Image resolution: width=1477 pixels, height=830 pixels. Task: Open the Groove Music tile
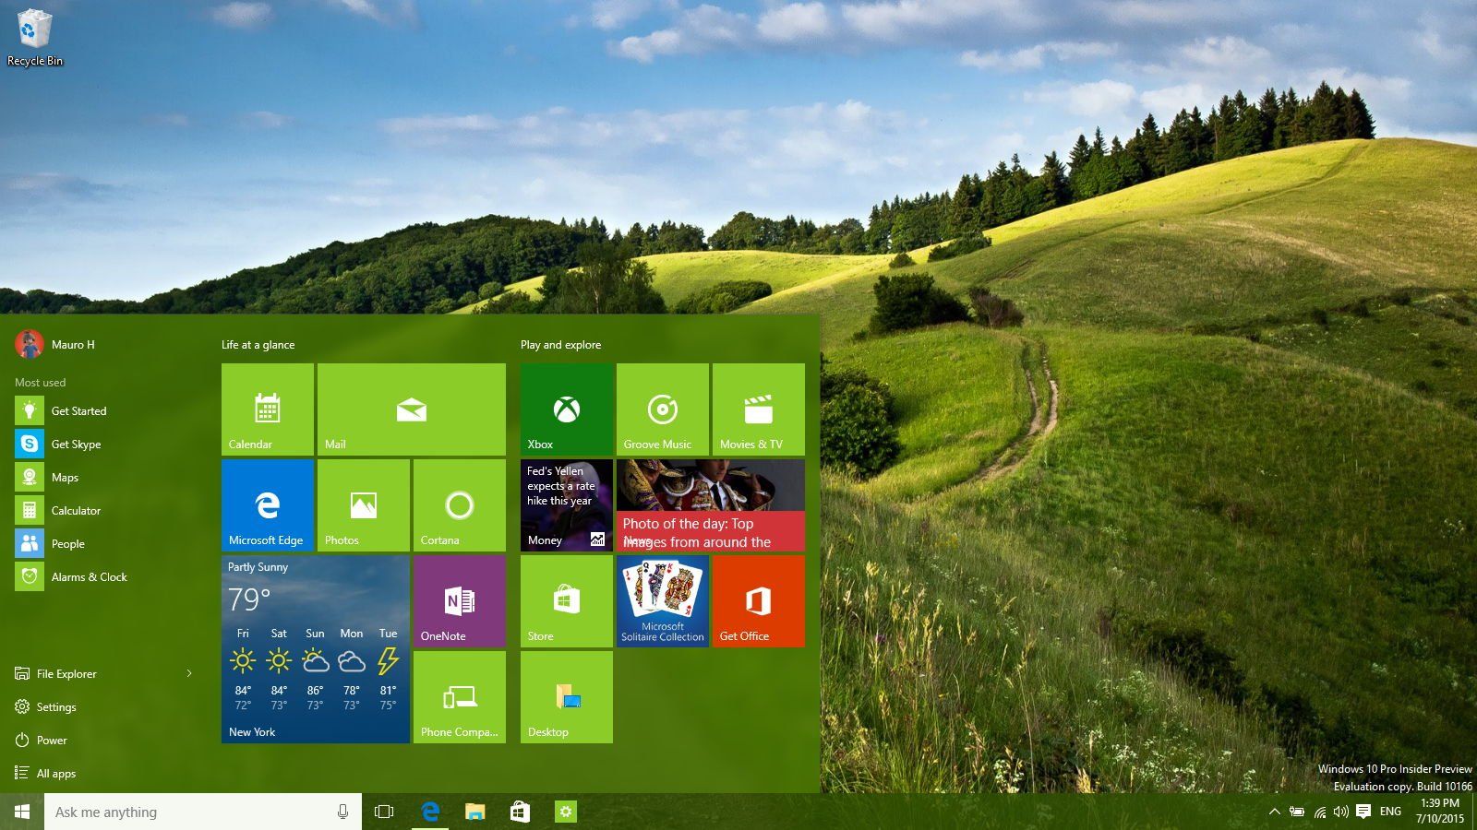663,409
